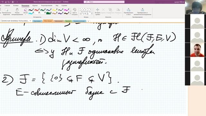Open the Рецензирование ribbon tab

pos(47,5)
